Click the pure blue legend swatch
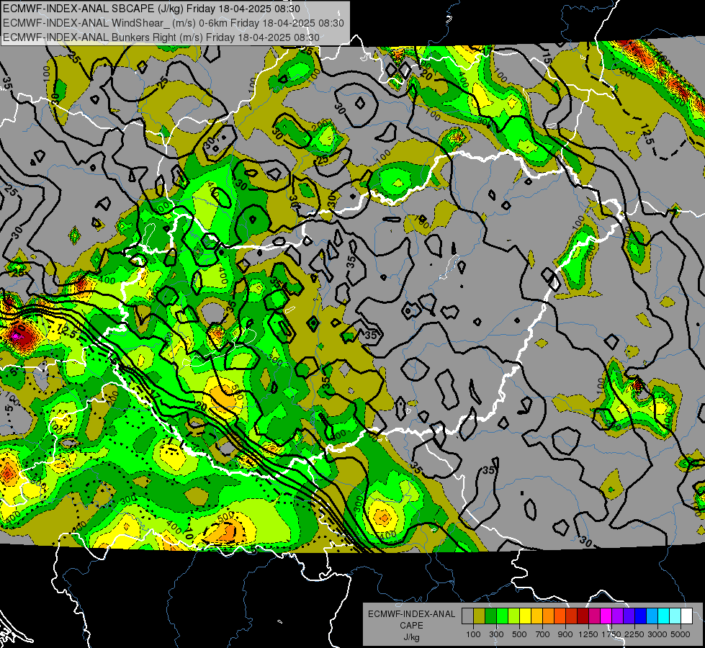 [x=640, y=616]
